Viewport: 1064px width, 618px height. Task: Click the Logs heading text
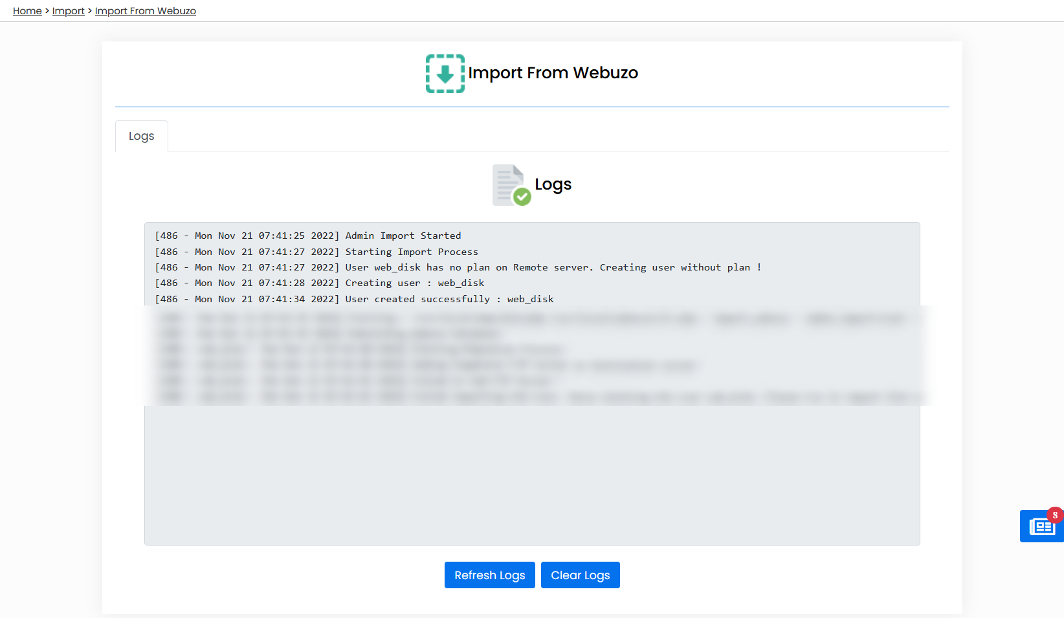pyautogui.click(x=553, y=184)
